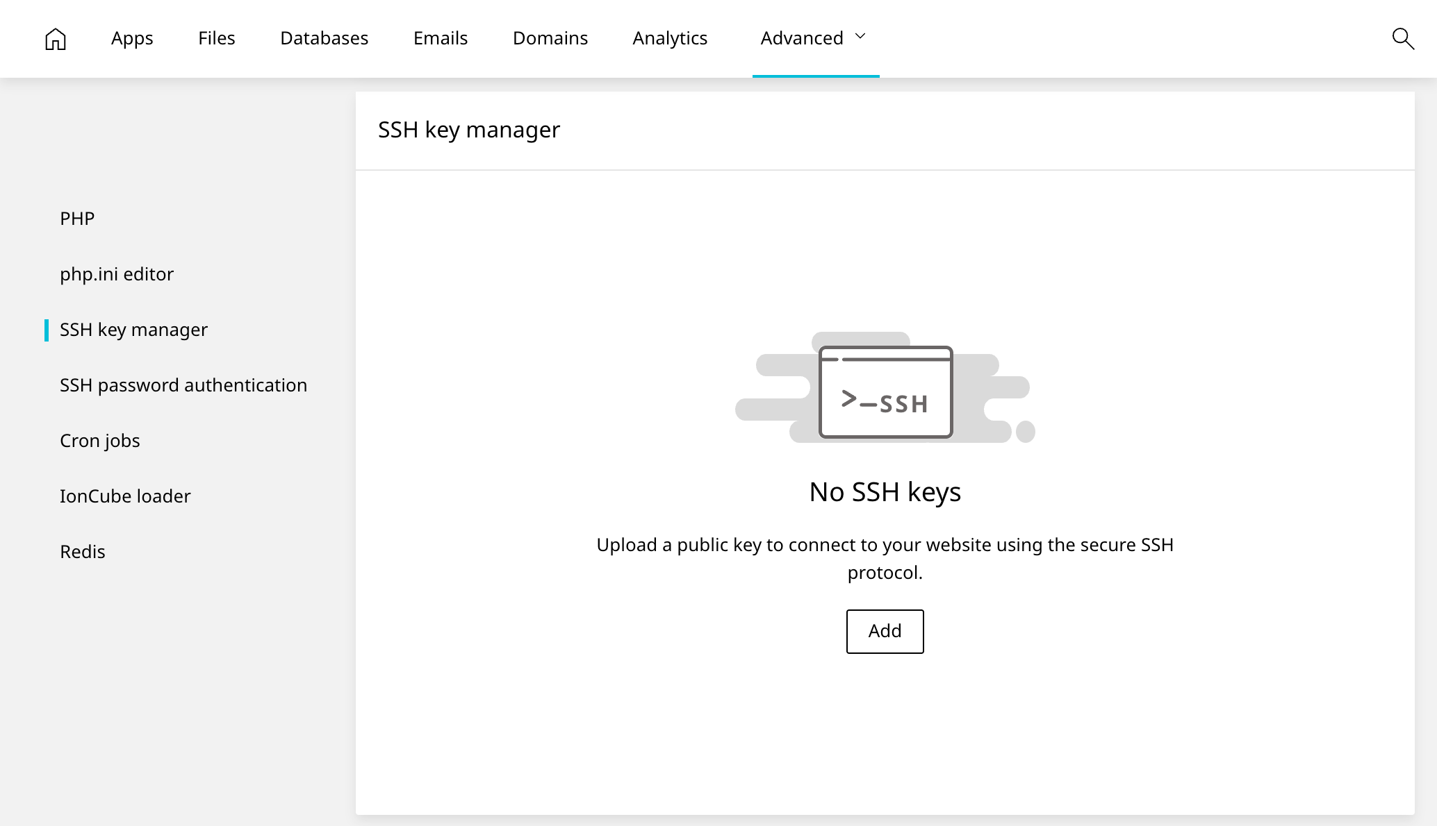Open Redis settings in sidebar
The width and height of the screenshot is (1437, 826).
tap(83, 552)
